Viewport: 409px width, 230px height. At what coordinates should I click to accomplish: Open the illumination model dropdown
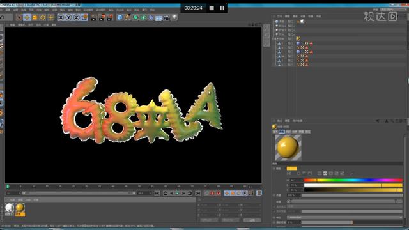[x=344, y=217]
